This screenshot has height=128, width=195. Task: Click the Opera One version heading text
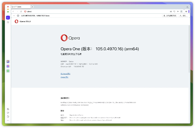pyautogui.click(x=100, y=49)
